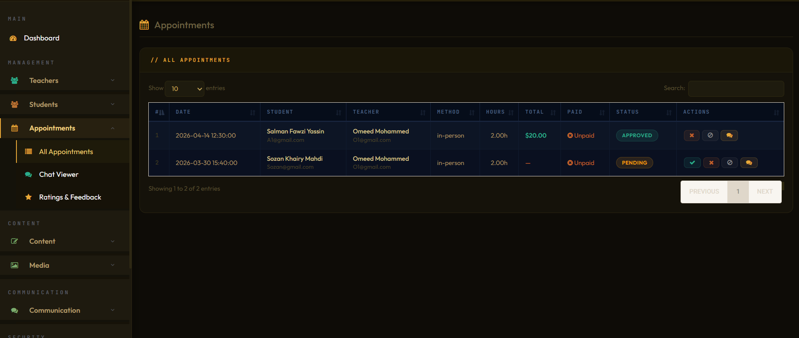The image size is (799, 338).
Task: Open the chat icon for Sozan Khairy Mahdi's appointment
Action: coord(749,163)
